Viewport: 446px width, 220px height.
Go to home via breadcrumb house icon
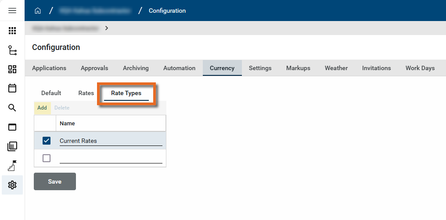(x=38, y=11)
